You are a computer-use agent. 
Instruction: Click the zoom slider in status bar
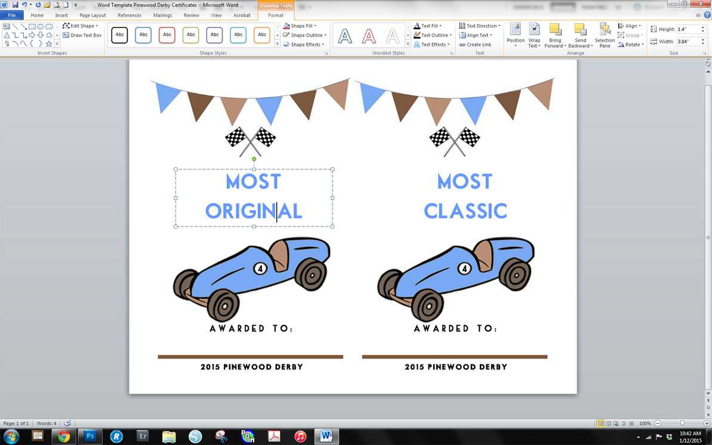point(682,424)
